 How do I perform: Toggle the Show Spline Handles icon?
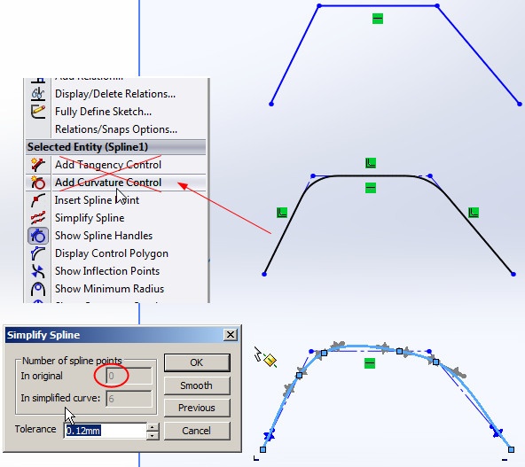[38, 236]
